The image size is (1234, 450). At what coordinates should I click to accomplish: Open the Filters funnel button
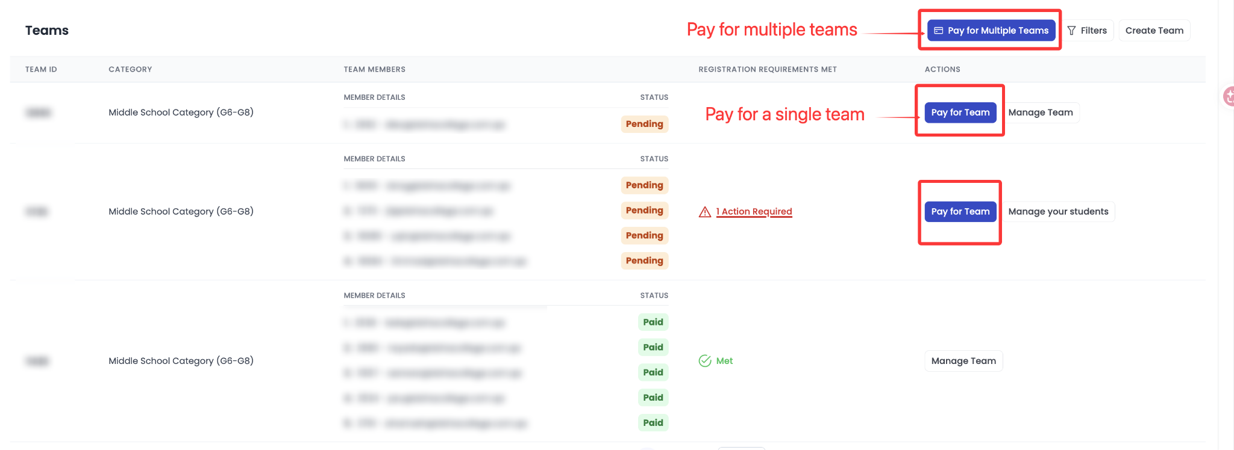(x=1087, y=31)
